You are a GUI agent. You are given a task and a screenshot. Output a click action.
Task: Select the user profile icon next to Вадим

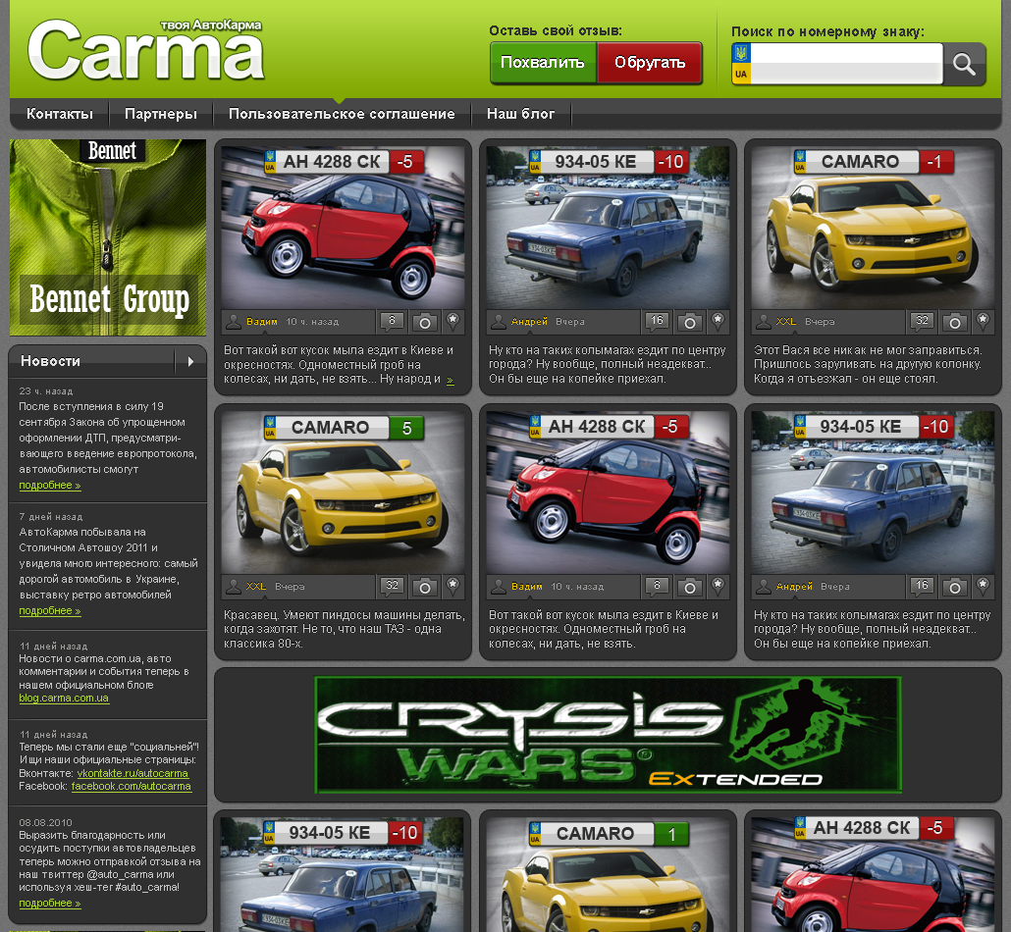(236, 321)
